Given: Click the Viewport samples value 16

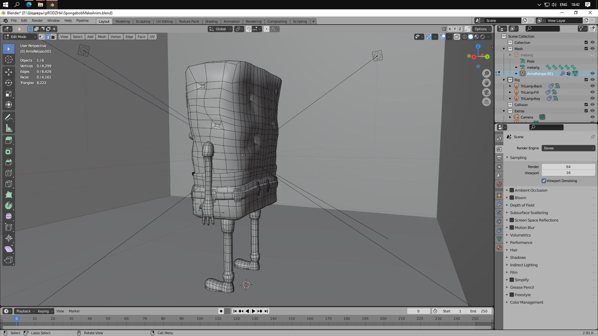Looking at the screenshot, I should 568,173.
